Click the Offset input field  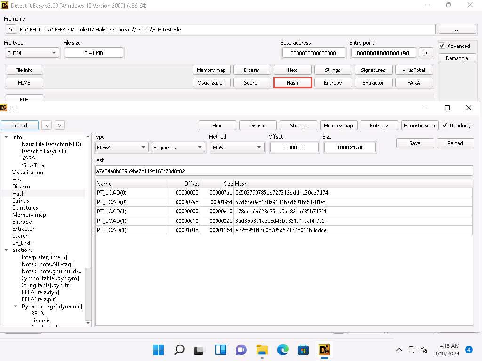coord(294,148)
